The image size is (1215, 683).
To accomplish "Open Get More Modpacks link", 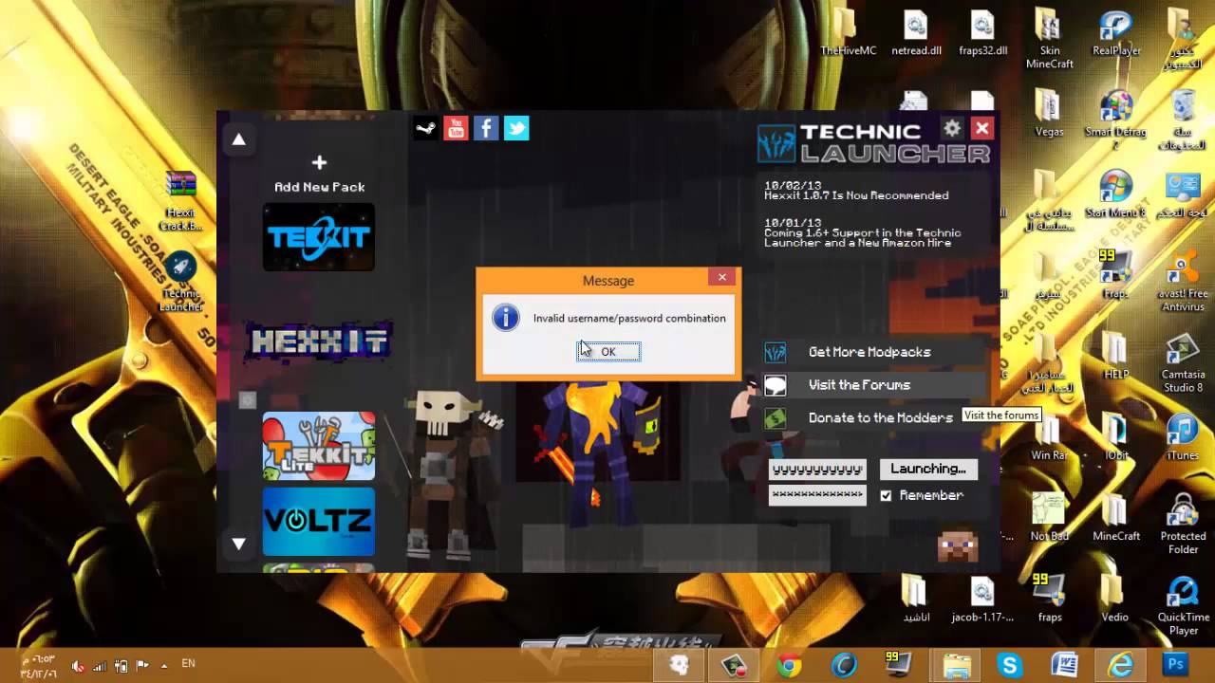I will point(869,352).
